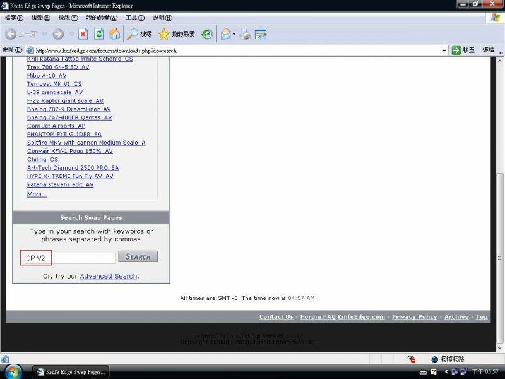This screenshot has height=379, width=505.
Task: Open the KnifeEdge.com footer link
Action: 361,317
